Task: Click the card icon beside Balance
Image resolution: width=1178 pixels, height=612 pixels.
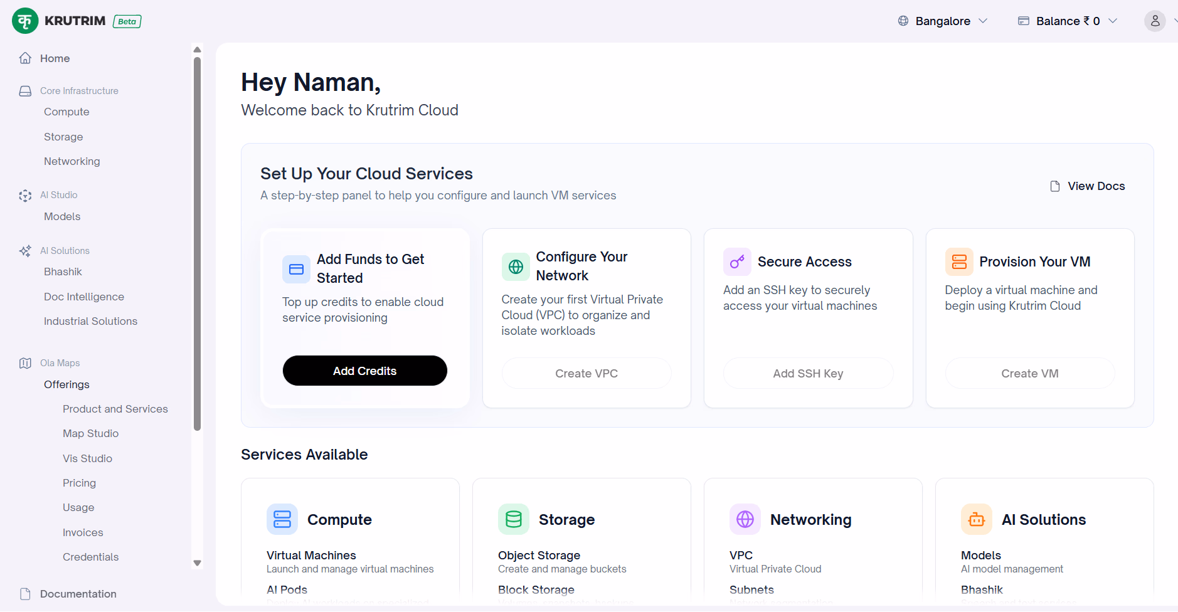Action: point(1024,21)
